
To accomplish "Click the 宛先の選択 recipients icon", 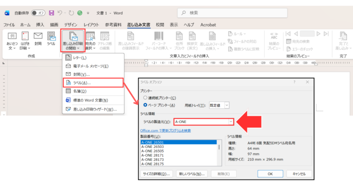I will coord(90,40).
